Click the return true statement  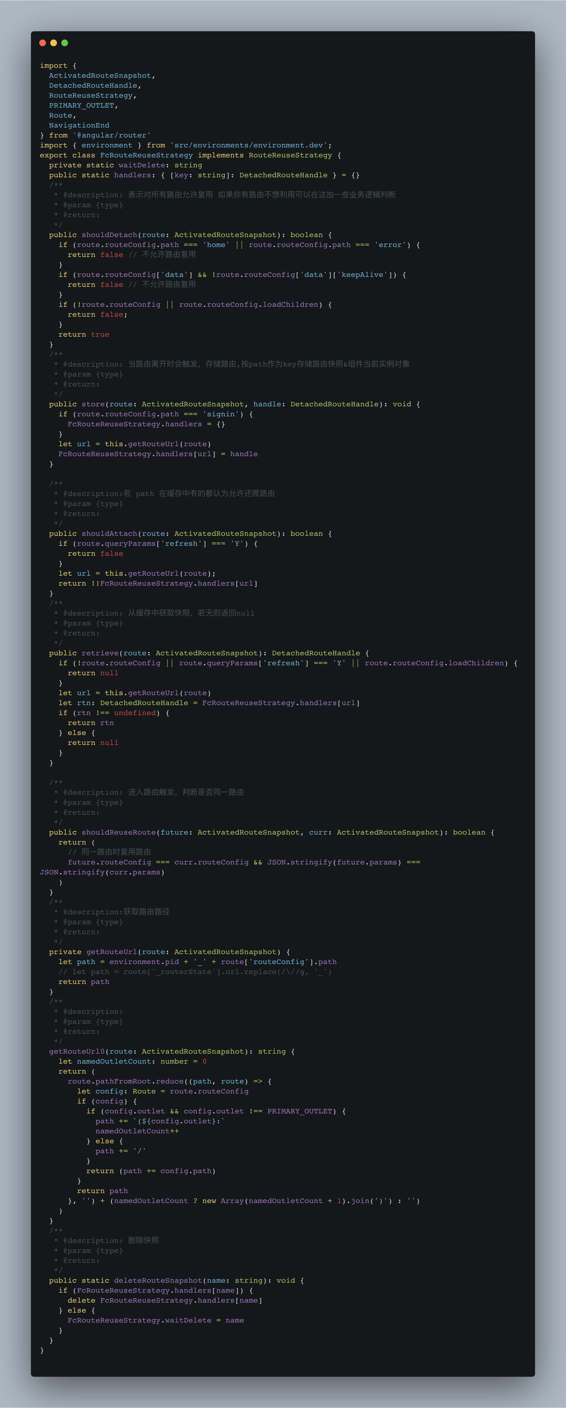(84, 334)
